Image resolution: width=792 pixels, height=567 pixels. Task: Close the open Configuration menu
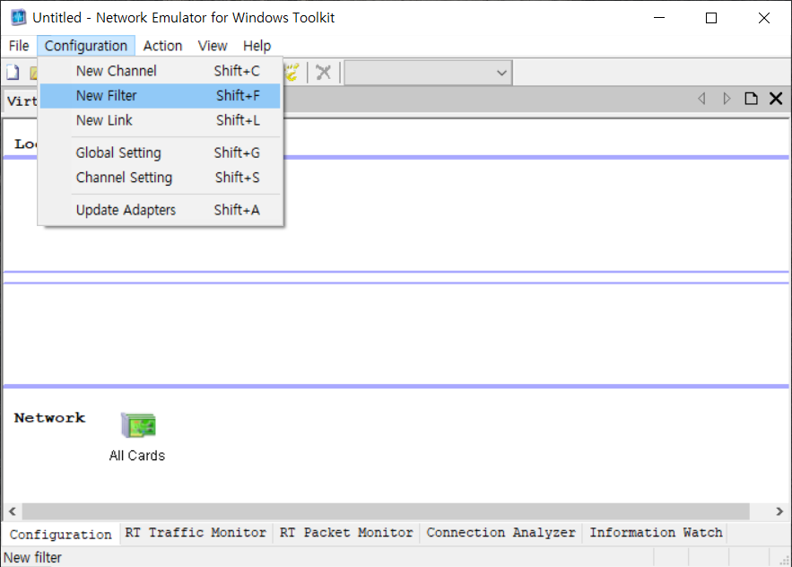(86, 46)
